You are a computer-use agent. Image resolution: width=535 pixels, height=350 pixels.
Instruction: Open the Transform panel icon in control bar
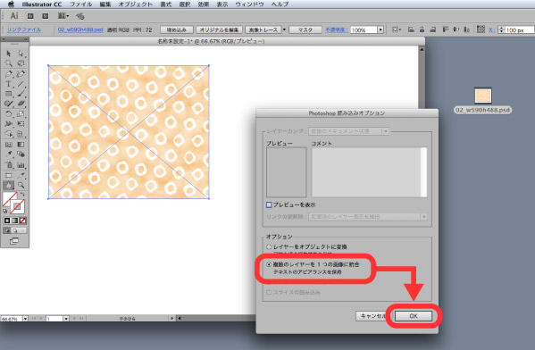point(481,29)
